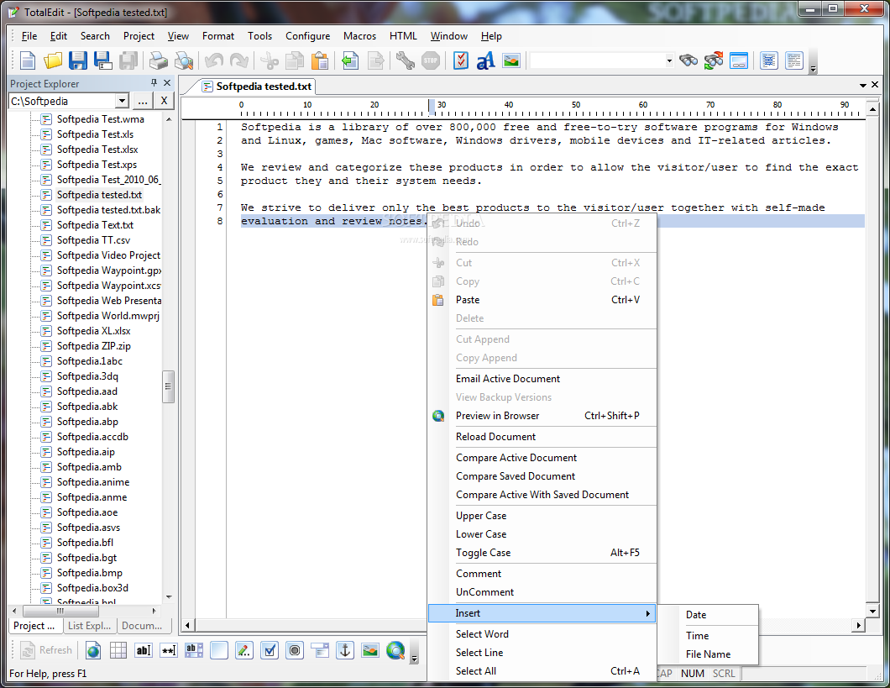Insert an HTML checkbox with the checkmark icon
Viewport: 890px width, 688px height.
coord(270,650)
